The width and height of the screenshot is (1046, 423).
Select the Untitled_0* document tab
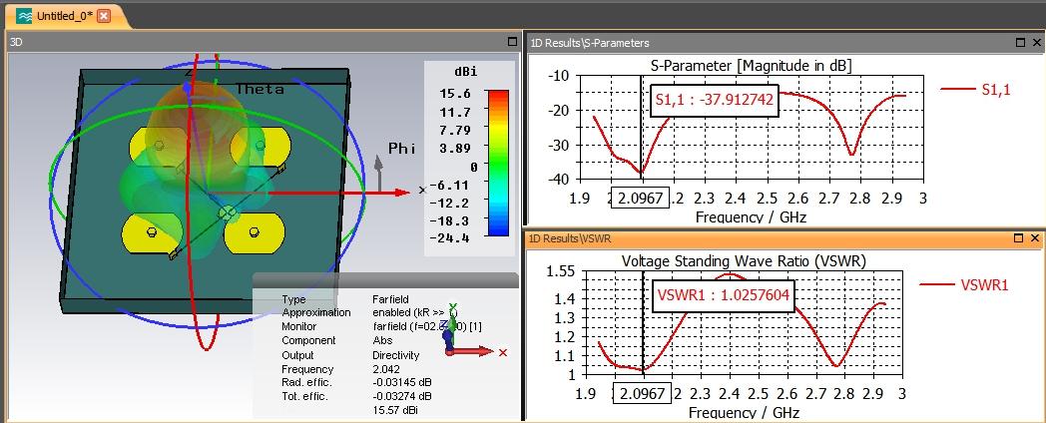(x=65, y=16)
